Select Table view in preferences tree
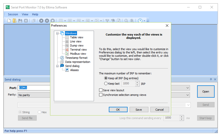This screenshot has height=137, width=221. click(x=76, y=37)
